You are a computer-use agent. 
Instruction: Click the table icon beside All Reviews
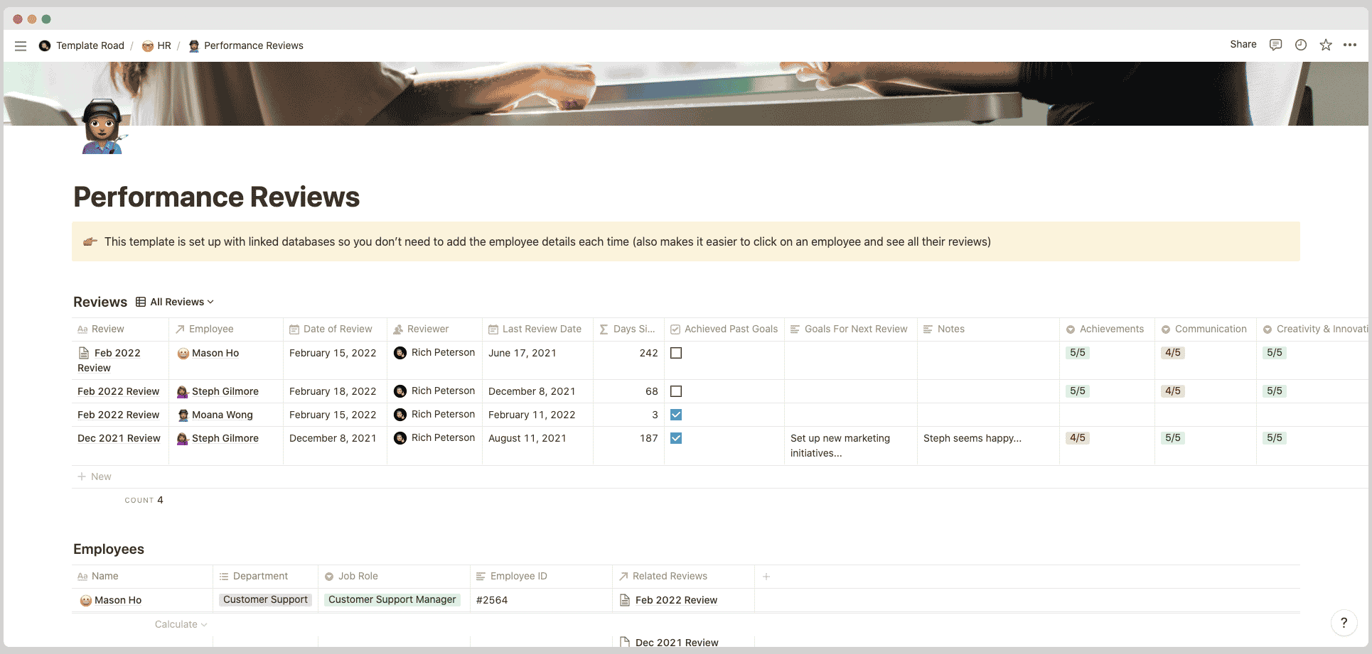141,302
